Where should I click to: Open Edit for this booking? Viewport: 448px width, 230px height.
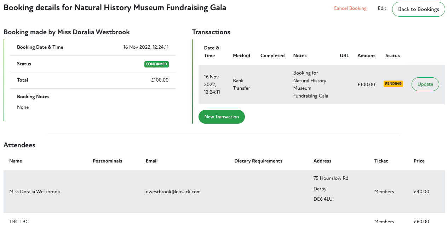pyautogui.click(x=382, y=8)
